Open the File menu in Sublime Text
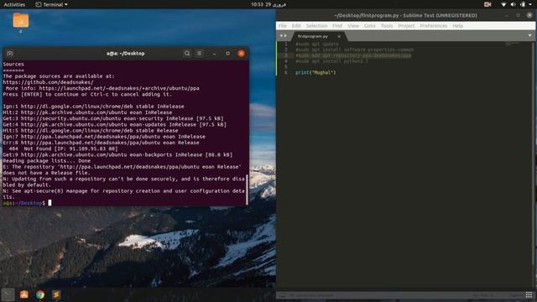The image size is (537, 302). (282, 26)
